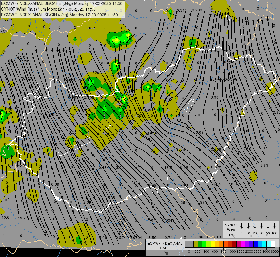Image resolution: width=280 pixels, height=257 pixels.
Task: Click the 0.997 value on the map
Action: point(73,97)
